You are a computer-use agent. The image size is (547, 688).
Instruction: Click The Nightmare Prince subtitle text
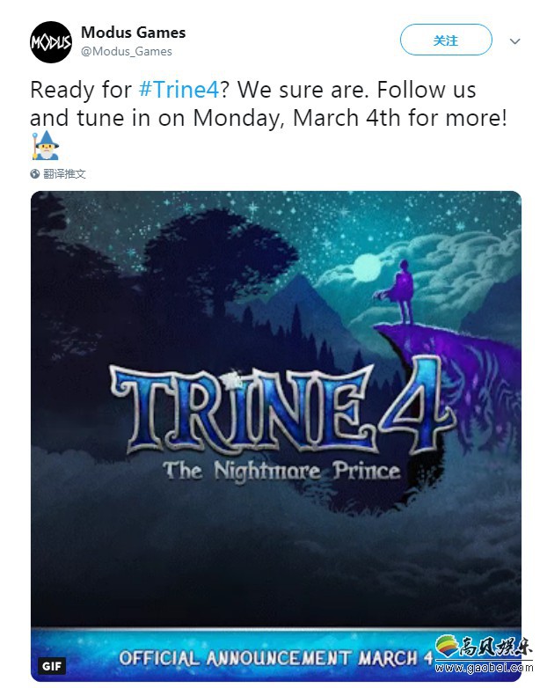[x=282, y=472]
